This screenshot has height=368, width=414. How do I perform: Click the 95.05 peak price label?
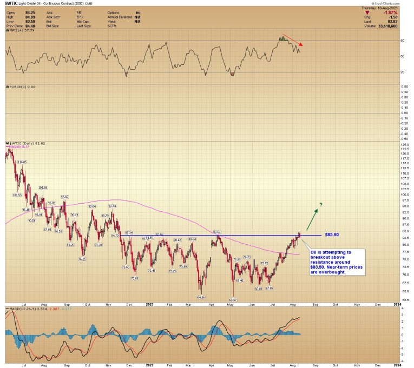pos(52,203)
